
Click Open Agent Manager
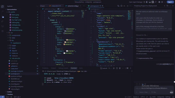[136, 2]
